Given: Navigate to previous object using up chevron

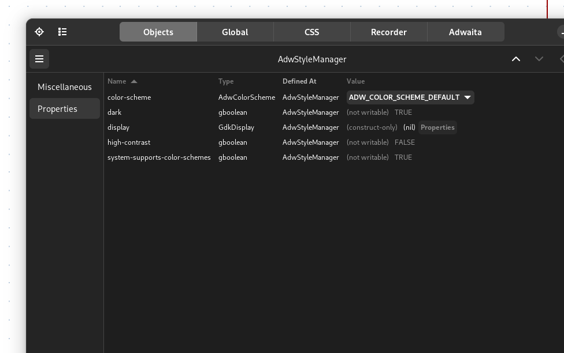Looking at the screenshot, I should pos(516,59).
